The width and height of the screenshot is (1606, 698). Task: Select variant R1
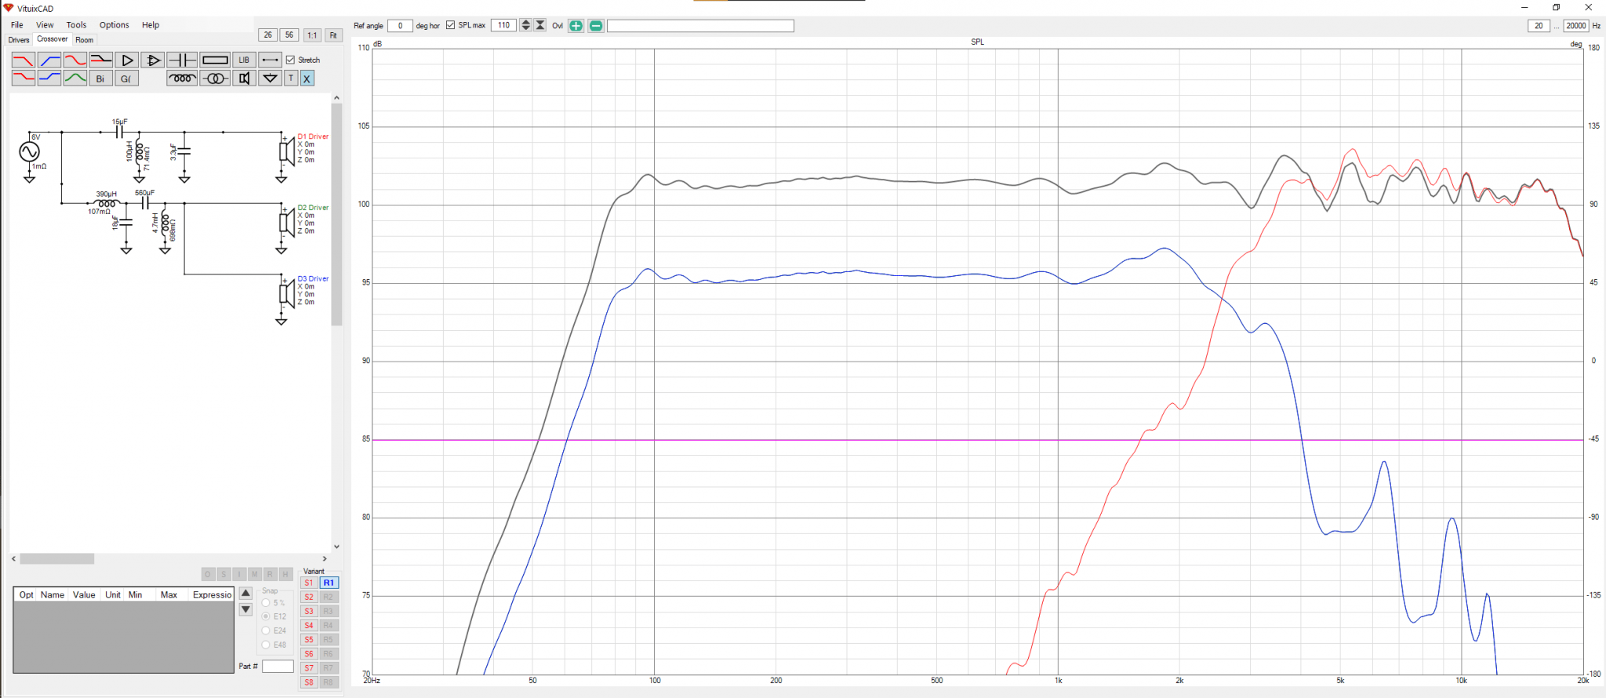(x=329, y=583)
